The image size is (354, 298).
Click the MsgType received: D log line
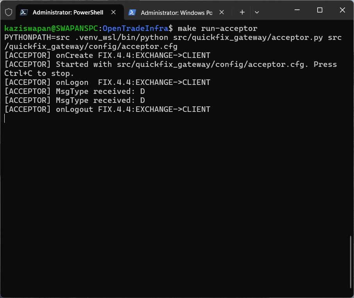pos(74,91)
